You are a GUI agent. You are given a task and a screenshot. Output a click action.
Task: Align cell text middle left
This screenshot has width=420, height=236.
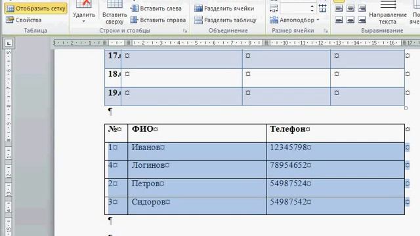pyautogui.click(x=339, y=9)
